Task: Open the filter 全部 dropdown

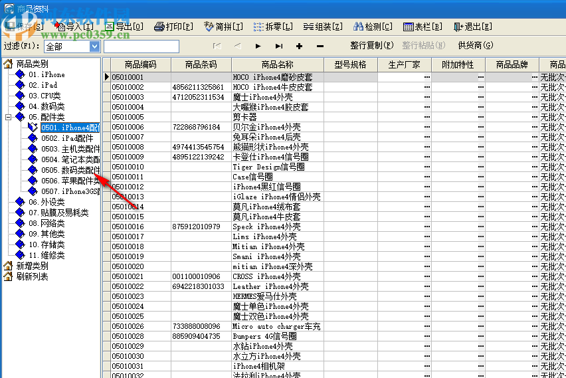Action: tap(94, 47)
